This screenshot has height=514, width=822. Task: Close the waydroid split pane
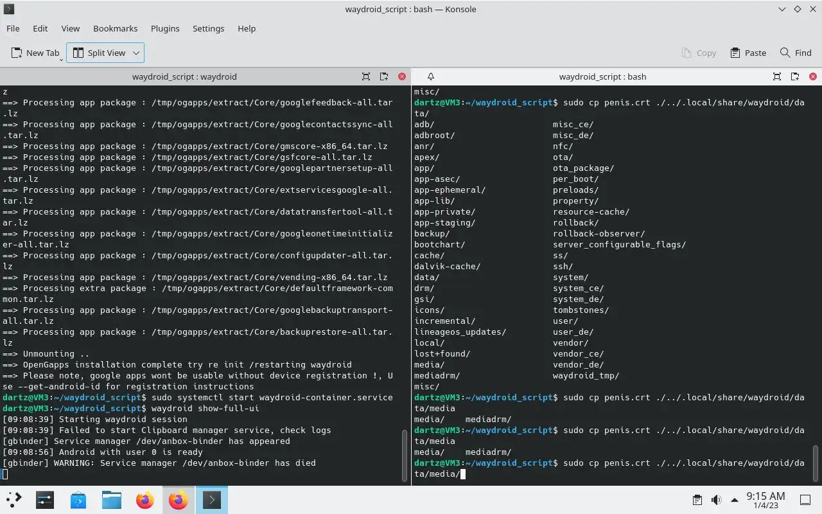point(402,76)
